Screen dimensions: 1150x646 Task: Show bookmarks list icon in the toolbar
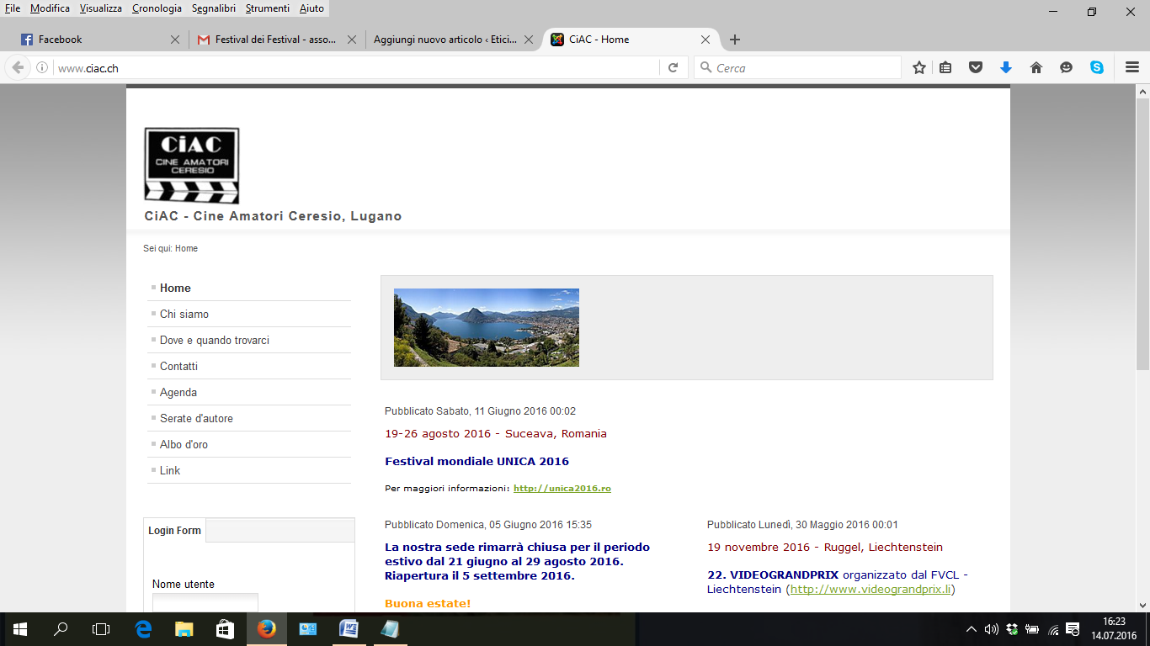945,68
